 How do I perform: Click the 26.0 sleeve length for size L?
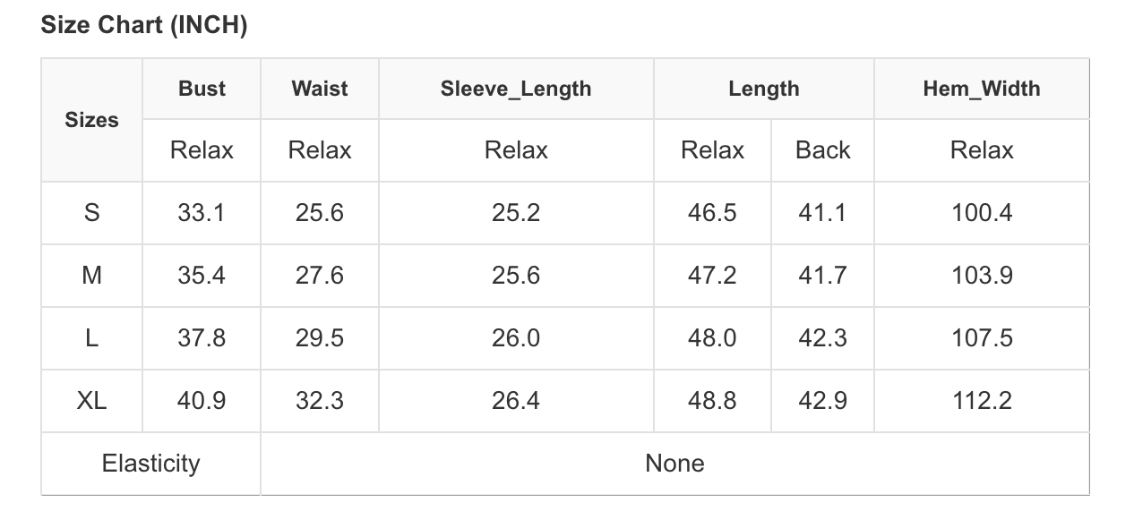pos(516,338)
